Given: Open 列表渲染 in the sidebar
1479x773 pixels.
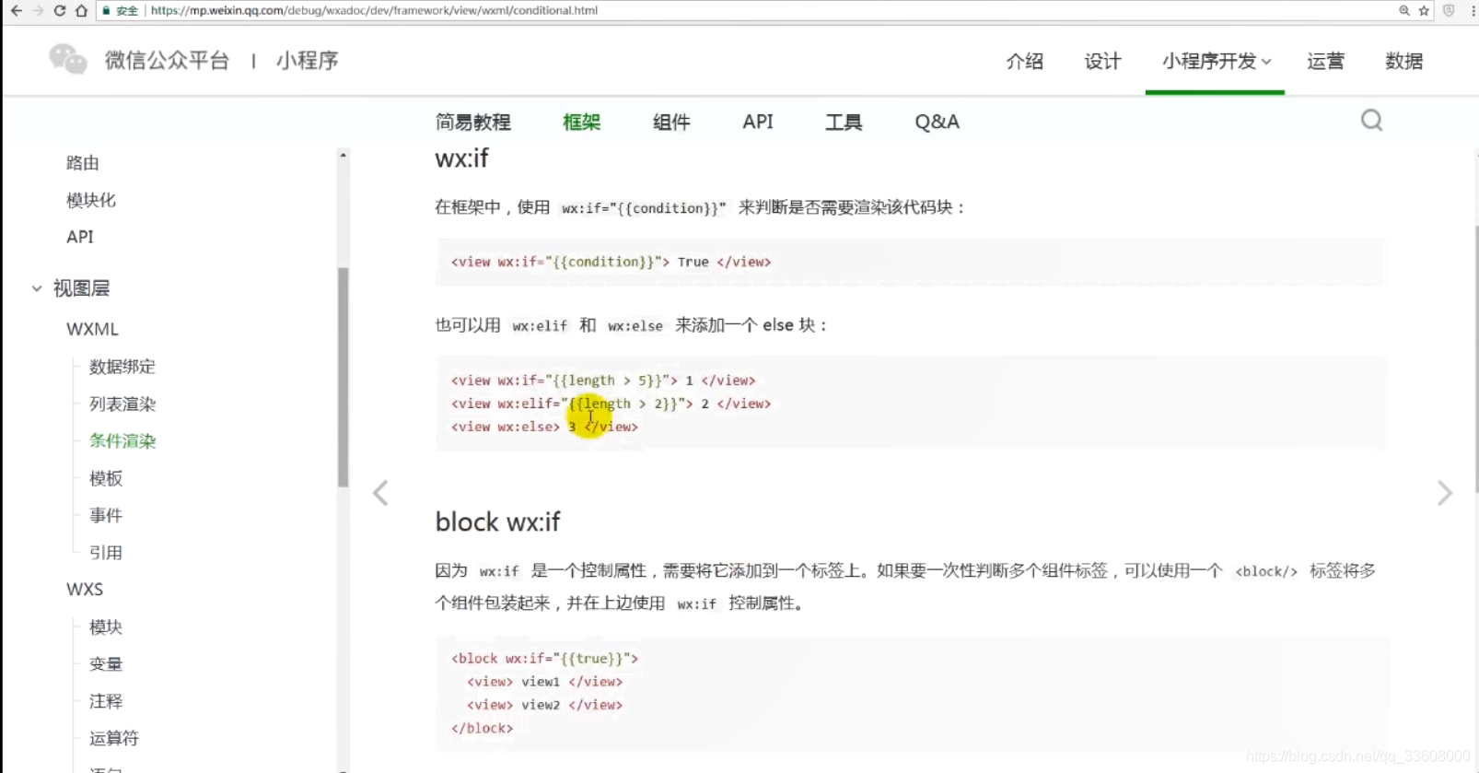Looking at the screenshot, I should [122, 404].
